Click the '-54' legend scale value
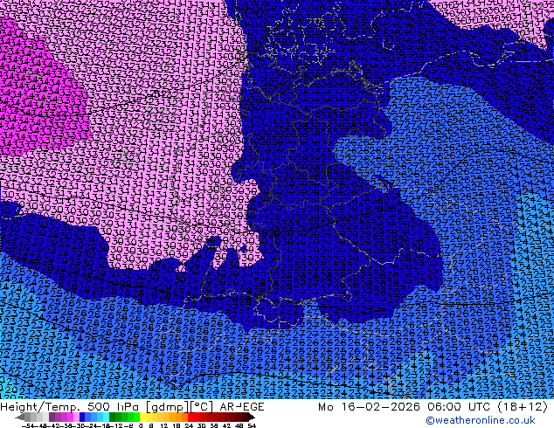Image resolution: width=554 pixels, height=428 pixels. (x=28, y=425)
